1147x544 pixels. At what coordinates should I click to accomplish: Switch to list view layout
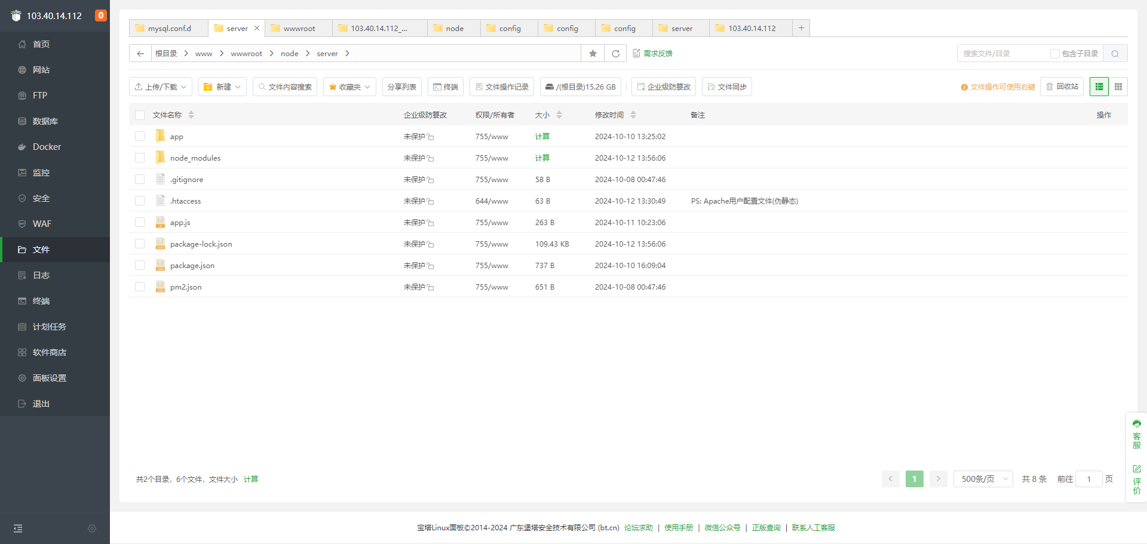(1099, 87)
